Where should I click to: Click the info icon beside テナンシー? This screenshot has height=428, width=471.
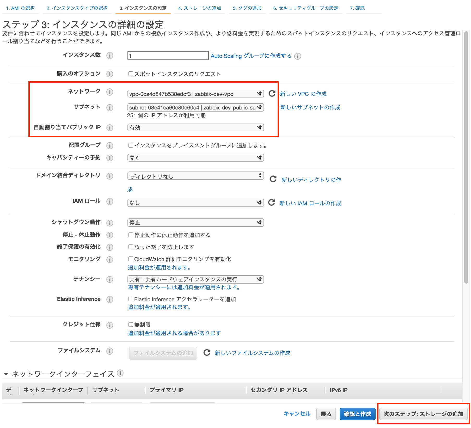[x=110, y=279]
